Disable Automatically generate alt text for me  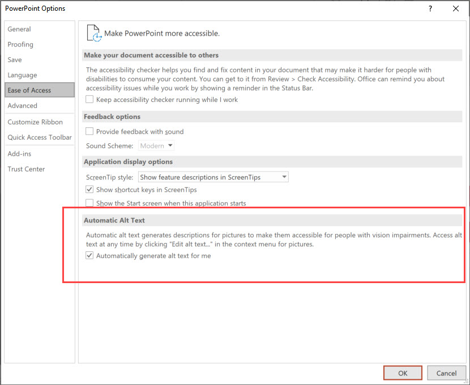(x=89, y=255)
